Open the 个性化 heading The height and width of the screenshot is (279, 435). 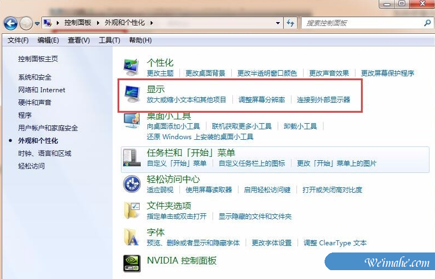pos(160,63)
